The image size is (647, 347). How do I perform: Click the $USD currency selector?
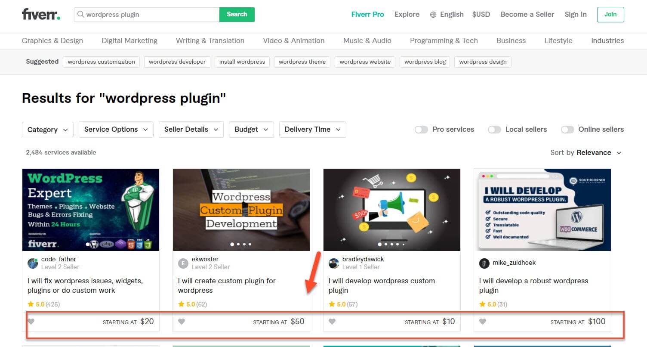coord(481,14)
